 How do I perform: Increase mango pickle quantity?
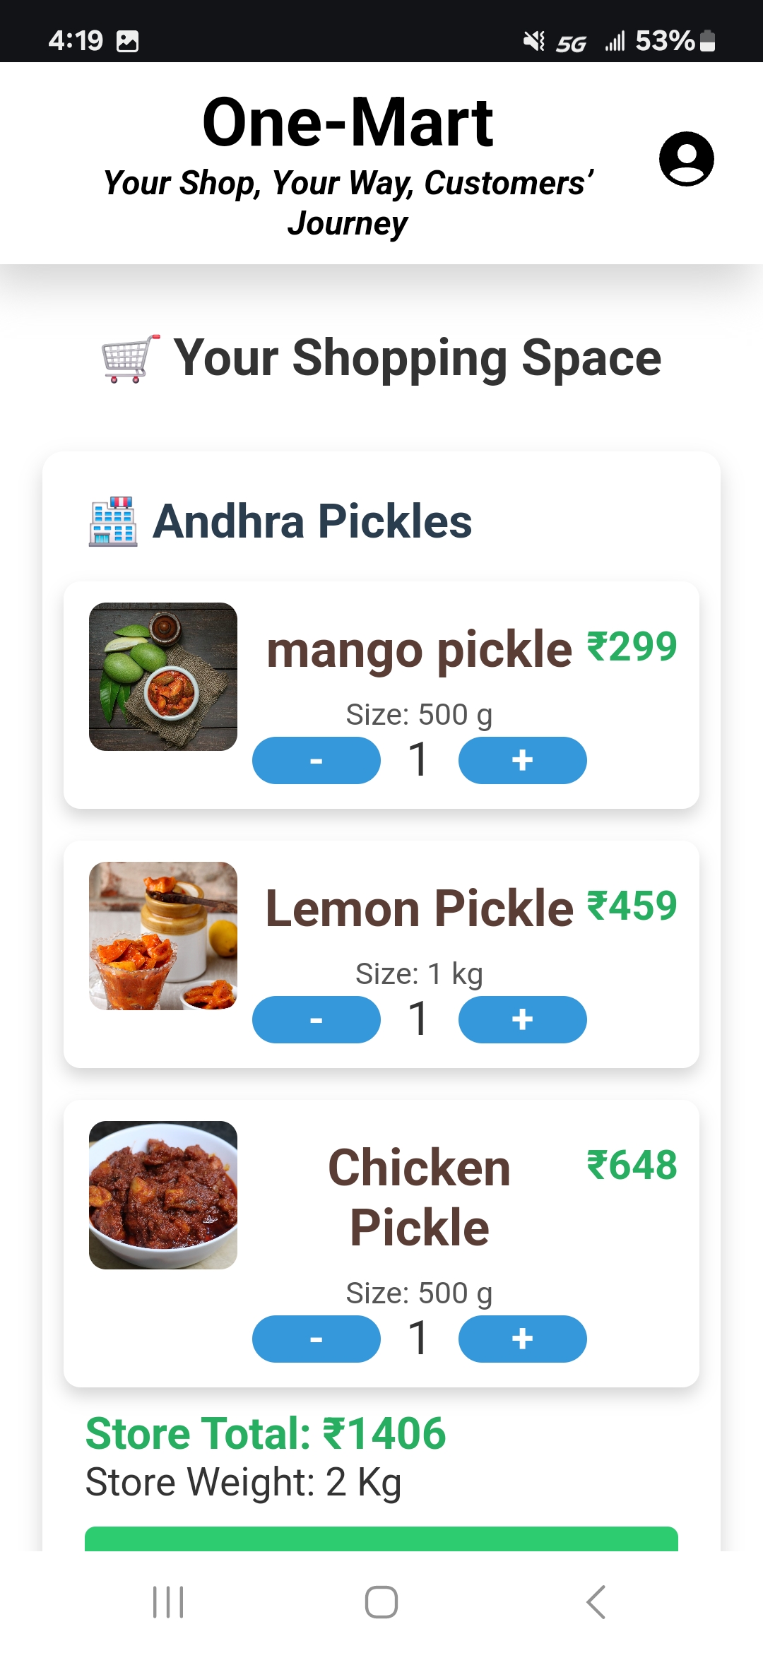point(522,760)
